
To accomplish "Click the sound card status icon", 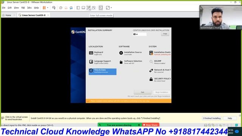I will tap(220, 125).
